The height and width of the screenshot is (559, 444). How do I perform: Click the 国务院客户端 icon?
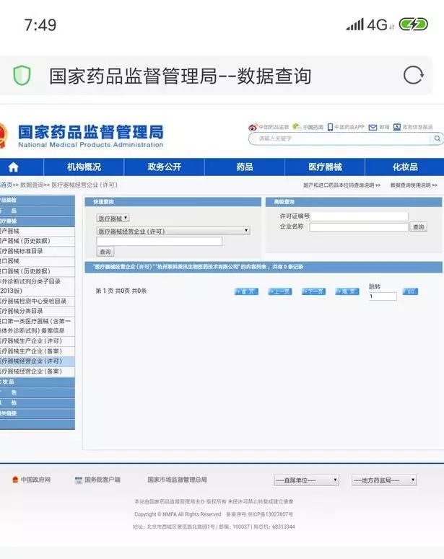(x=79, y=480)
